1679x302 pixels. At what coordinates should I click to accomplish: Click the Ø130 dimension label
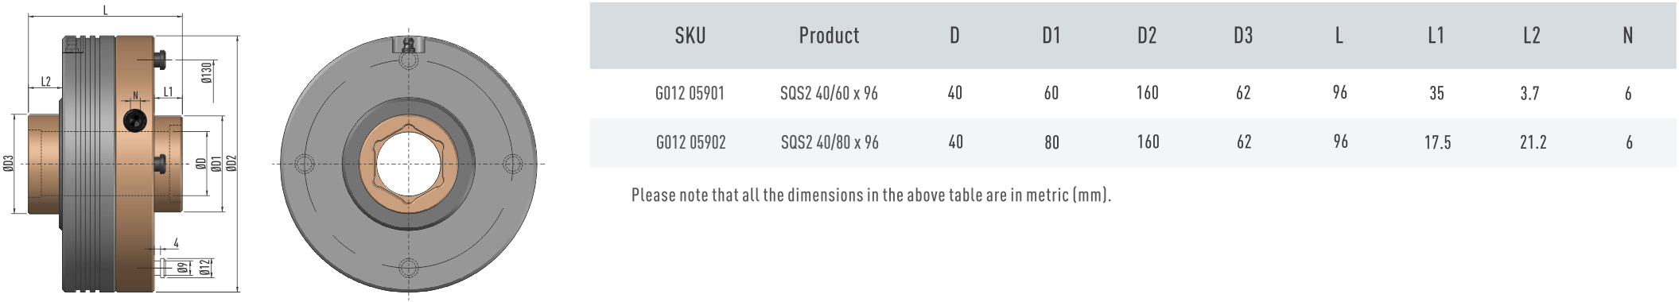pos(206,72)
